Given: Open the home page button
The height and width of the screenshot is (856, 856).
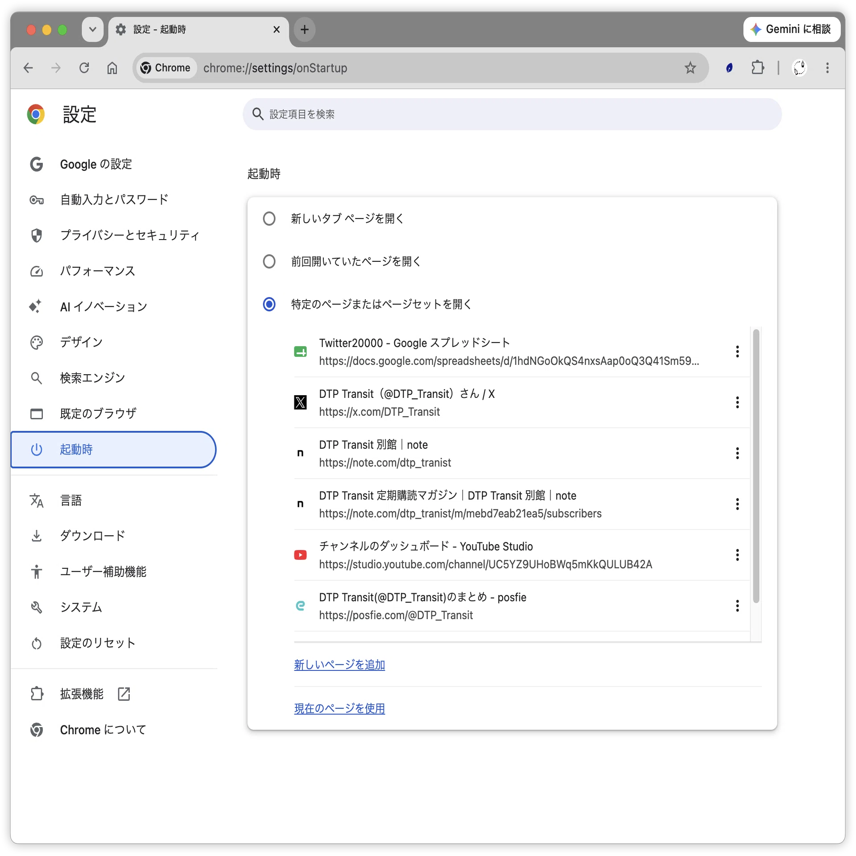Looking at the screenshot, I should tap(112, 68).
